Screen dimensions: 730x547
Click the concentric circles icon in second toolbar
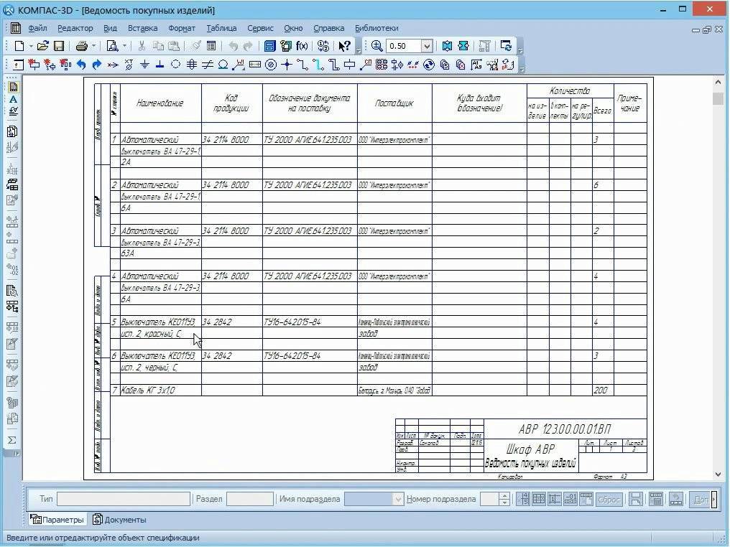271,65
